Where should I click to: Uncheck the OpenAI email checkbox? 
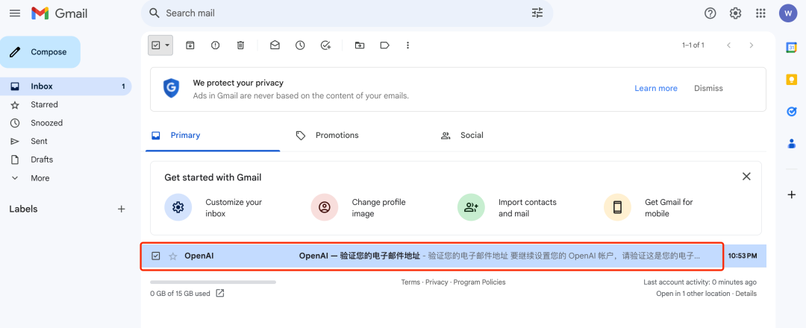(x=156, y=256)
